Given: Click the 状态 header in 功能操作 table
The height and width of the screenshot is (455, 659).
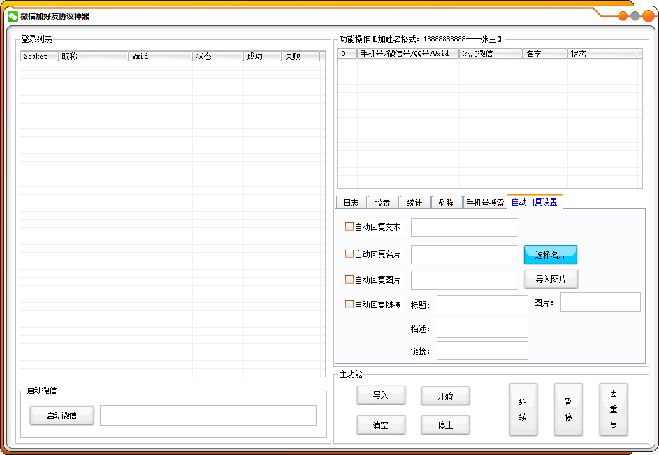Looking at the screenshot, I should [x=602, y=54].
